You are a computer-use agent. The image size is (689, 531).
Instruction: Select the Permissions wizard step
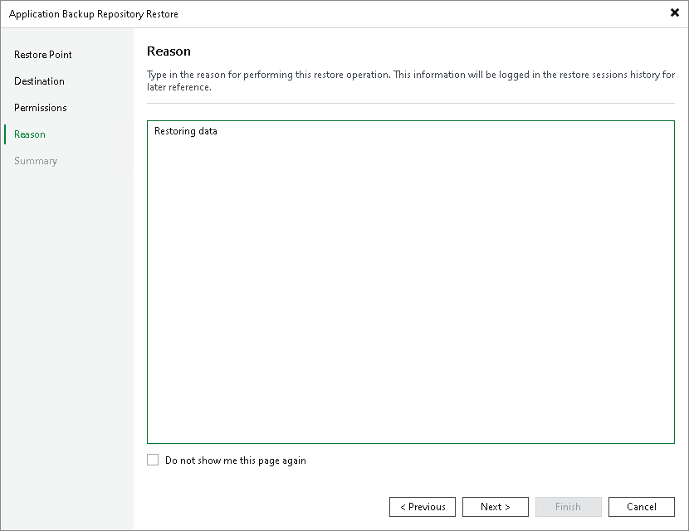41,108
